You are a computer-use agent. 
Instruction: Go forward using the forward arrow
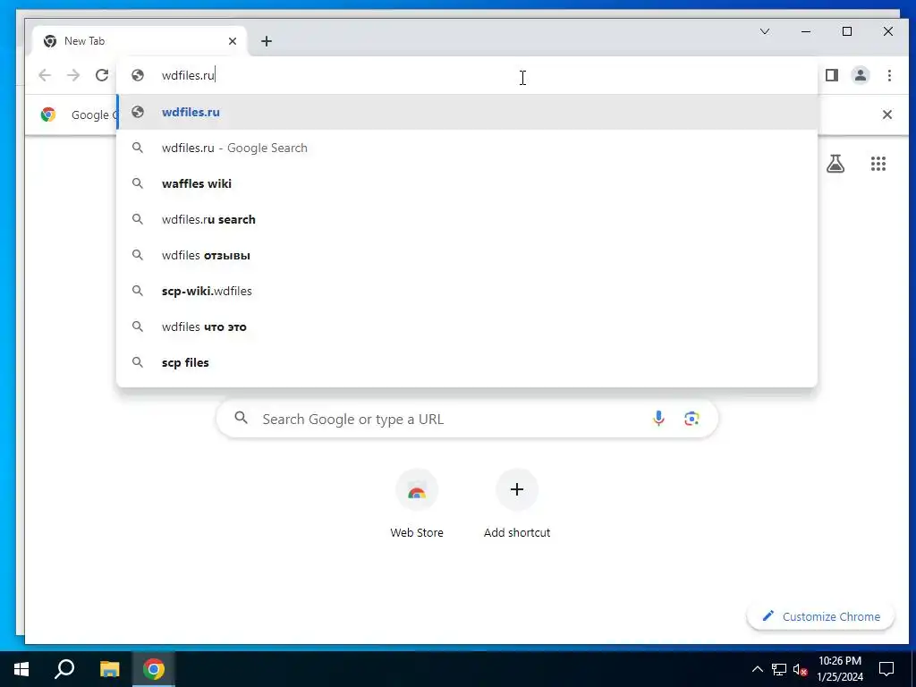73,75
